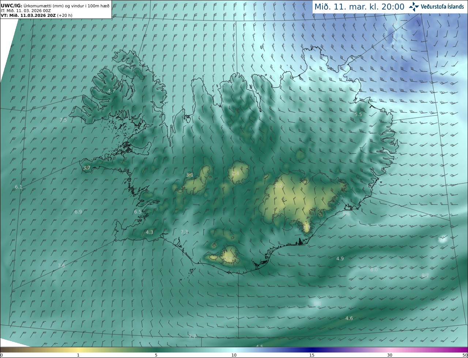Click the 6.9 value label on the map

78,212
